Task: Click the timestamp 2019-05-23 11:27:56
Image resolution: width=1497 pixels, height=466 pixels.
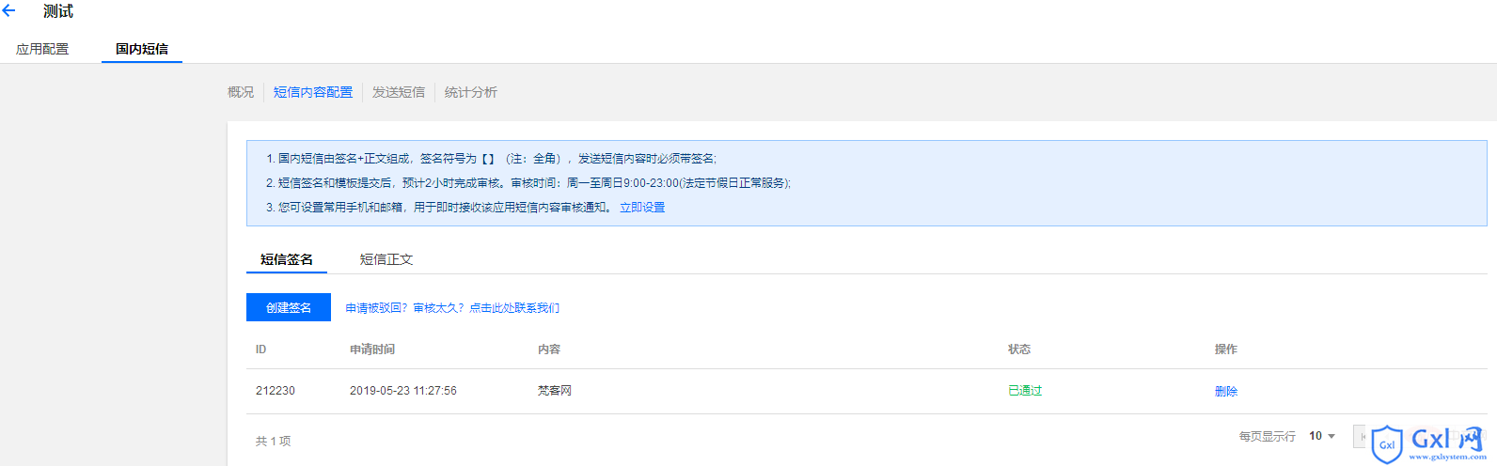Action: coord(403,391)
